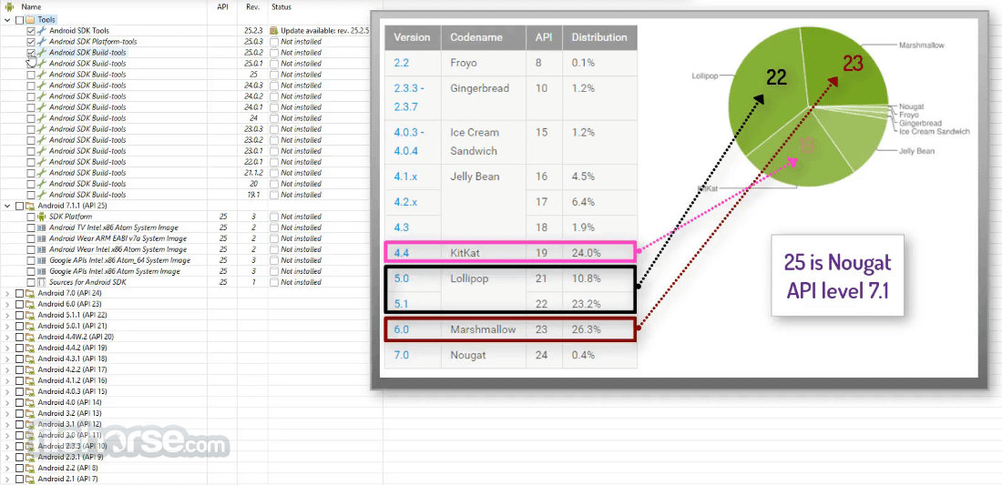Open the 5.1 version link
The height and width of the screenshot is (485, 1002).
tap(401, 305)
